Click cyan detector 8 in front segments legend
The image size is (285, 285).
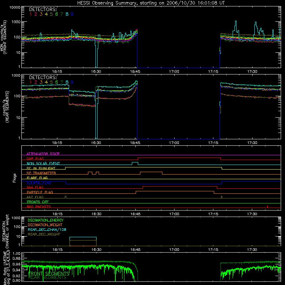pos(67,14)
